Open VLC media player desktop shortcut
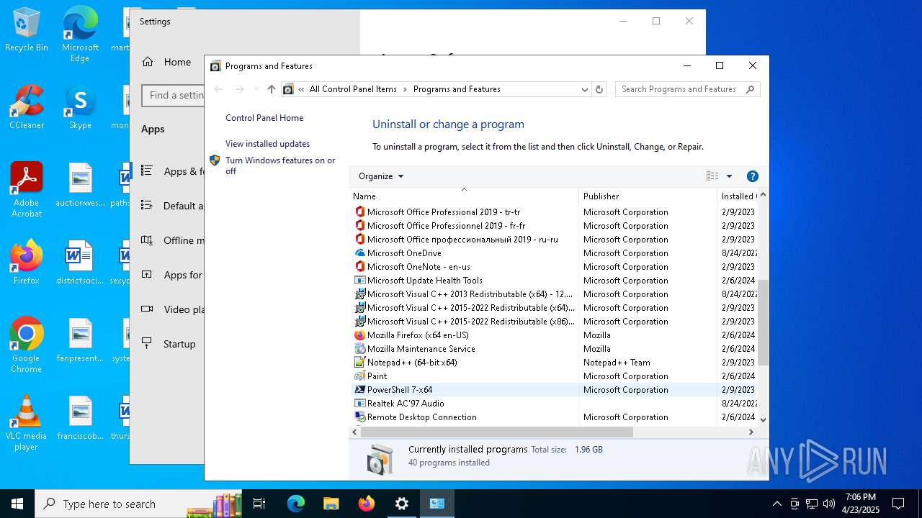The width and height of the screenshot is (922, 518). (x=27, y=423)
